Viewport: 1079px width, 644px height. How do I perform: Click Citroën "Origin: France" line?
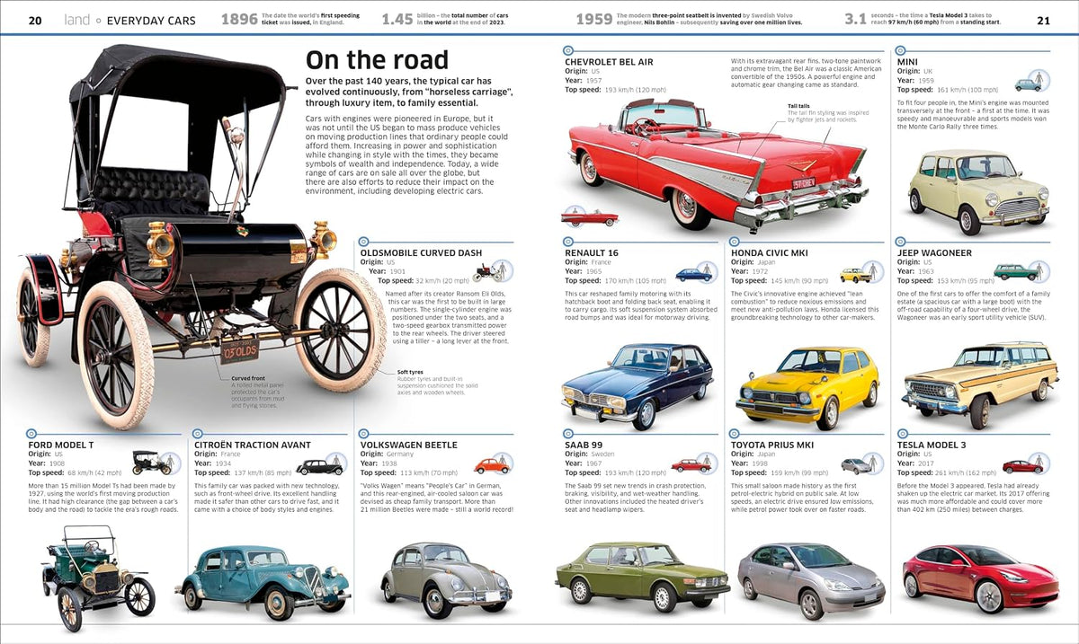tap(218, 454)
